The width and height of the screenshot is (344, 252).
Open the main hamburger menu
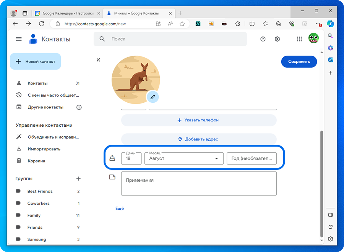click(19, 39)
